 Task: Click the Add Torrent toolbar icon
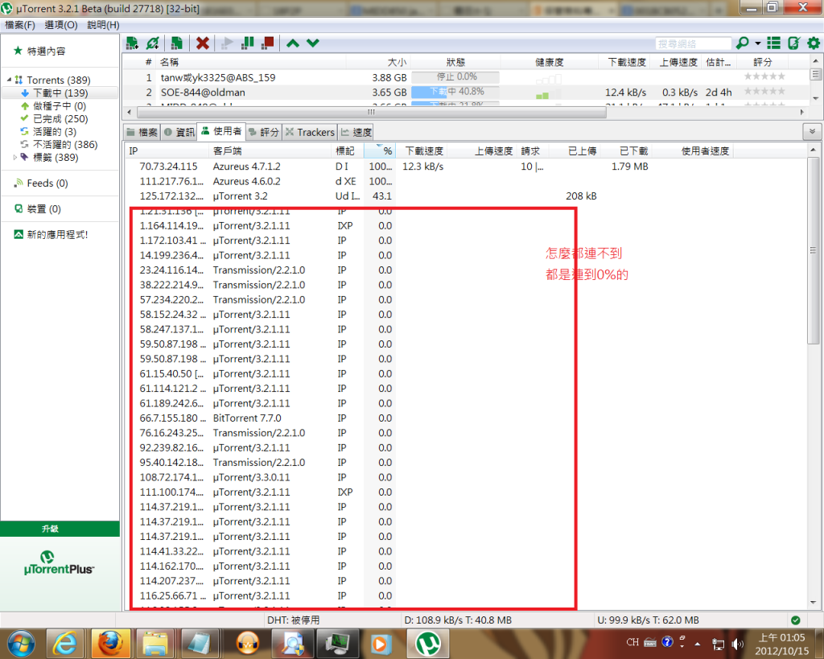pyautogui.click(x=132, y=43)
